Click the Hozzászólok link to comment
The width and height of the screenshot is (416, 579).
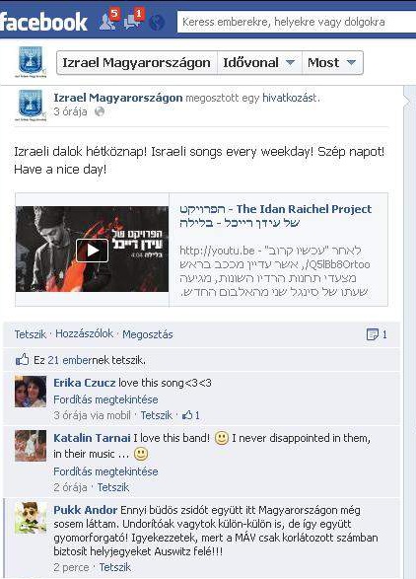click(x=84, y=333)
